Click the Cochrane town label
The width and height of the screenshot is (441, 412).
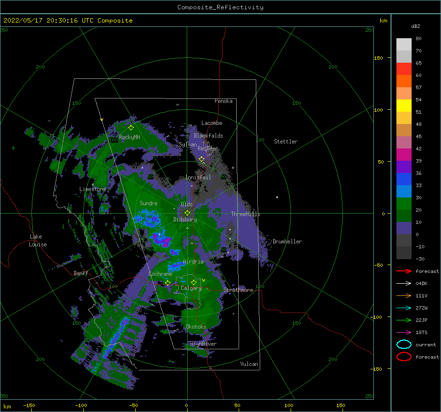pos(160,274)
